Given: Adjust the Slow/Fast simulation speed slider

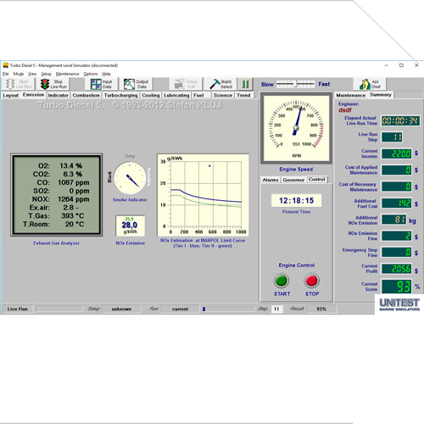Looking at the screenshot, I should pyautogui.click(x=295, y=84).
